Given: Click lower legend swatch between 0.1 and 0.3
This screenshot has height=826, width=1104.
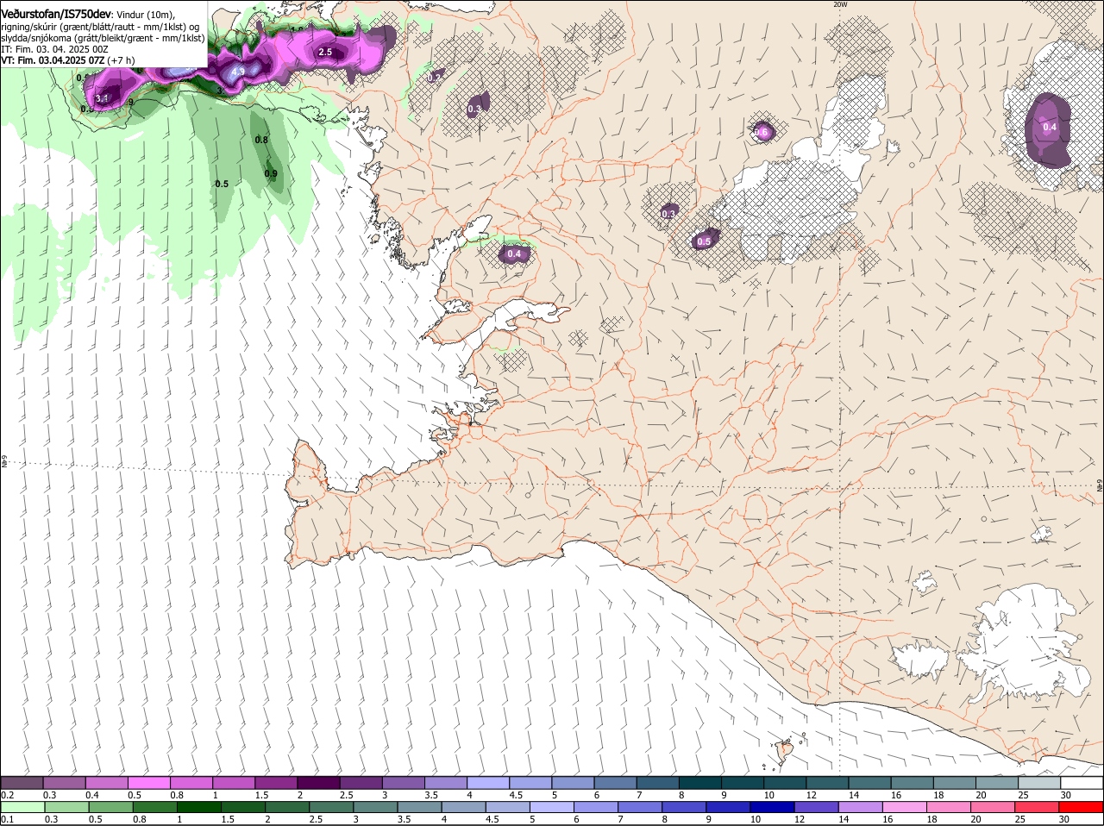Looking at the screenshot, I should (x=22, y=807).
